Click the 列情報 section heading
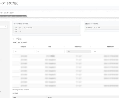This screenshot has width=119, height=98. pyautogui.click(x=15, y=93)
